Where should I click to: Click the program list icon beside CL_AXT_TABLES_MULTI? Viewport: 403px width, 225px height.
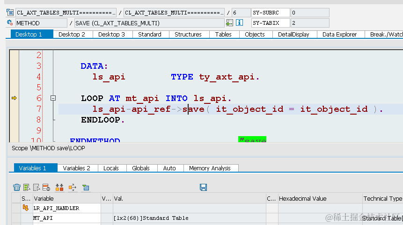(x=10, y=12)
